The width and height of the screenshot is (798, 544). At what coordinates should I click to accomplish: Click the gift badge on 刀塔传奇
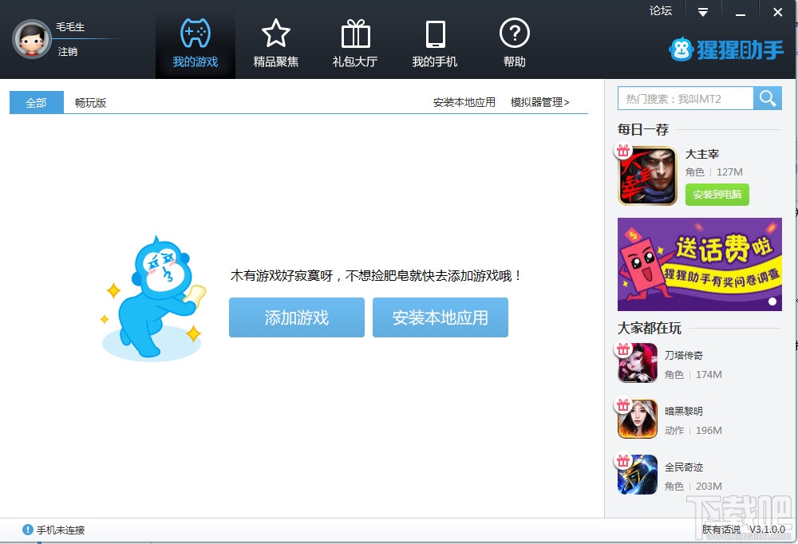623,349
